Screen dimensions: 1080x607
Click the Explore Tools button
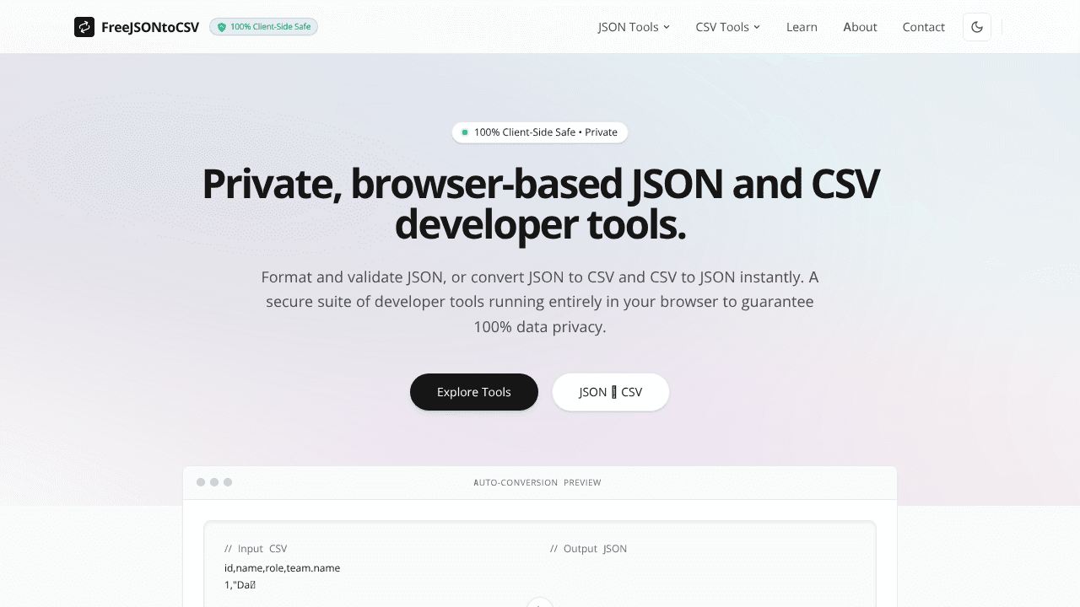pos(474,392)
